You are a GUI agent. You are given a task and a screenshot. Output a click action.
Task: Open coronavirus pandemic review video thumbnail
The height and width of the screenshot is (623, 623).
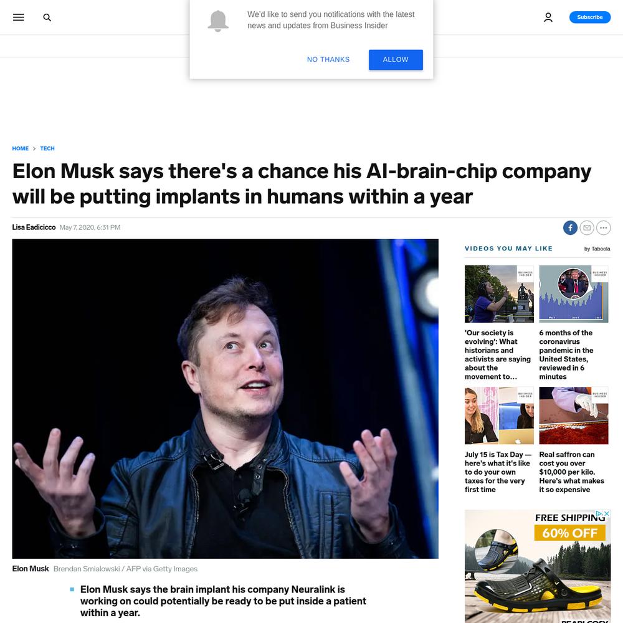(573, 294)
